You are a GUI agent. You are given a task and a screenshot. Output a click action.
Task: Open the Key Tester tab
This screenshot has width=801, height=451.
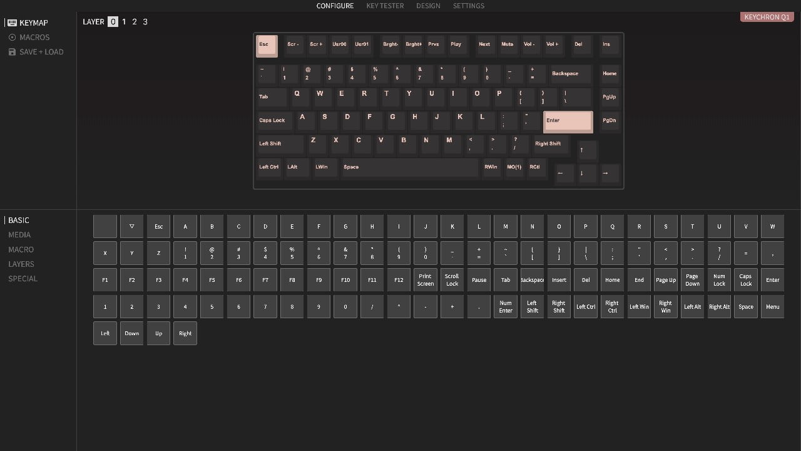[x=385, y=6]
